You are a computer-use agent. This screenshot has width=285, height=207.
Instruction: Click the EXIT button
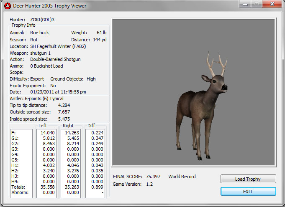[x=248, y=191]
